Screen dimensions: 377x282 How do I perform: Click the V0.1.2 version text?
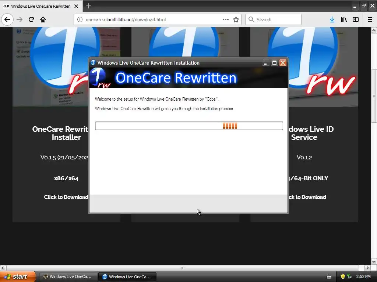[x=304, y=157]
